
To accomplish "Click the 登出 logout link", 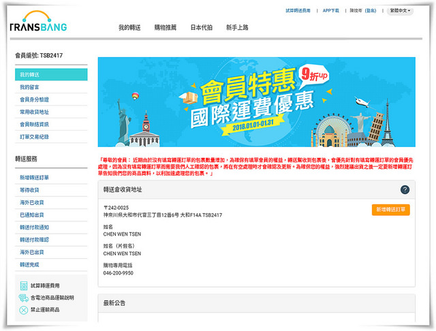I will coord(371,11).
